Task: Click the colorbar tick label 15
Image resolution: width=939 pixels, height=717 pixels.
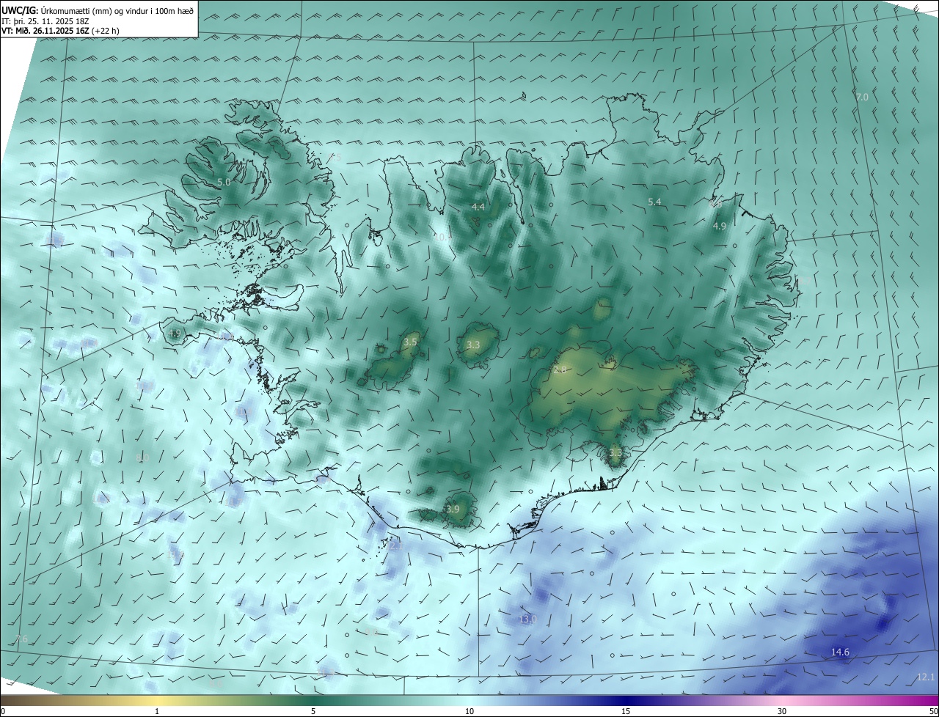Action: [x=626, y=711]
